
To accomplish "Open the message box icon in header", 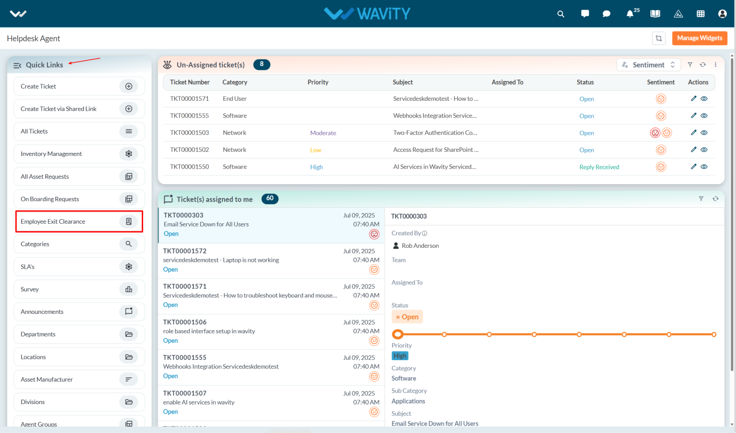I will click(x=585, y=14).
